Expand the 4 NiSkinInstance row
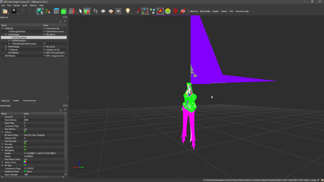Screen dimensions: 324x182 point(9,41)
